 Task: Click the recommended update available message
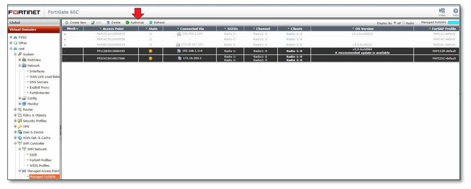362,53
